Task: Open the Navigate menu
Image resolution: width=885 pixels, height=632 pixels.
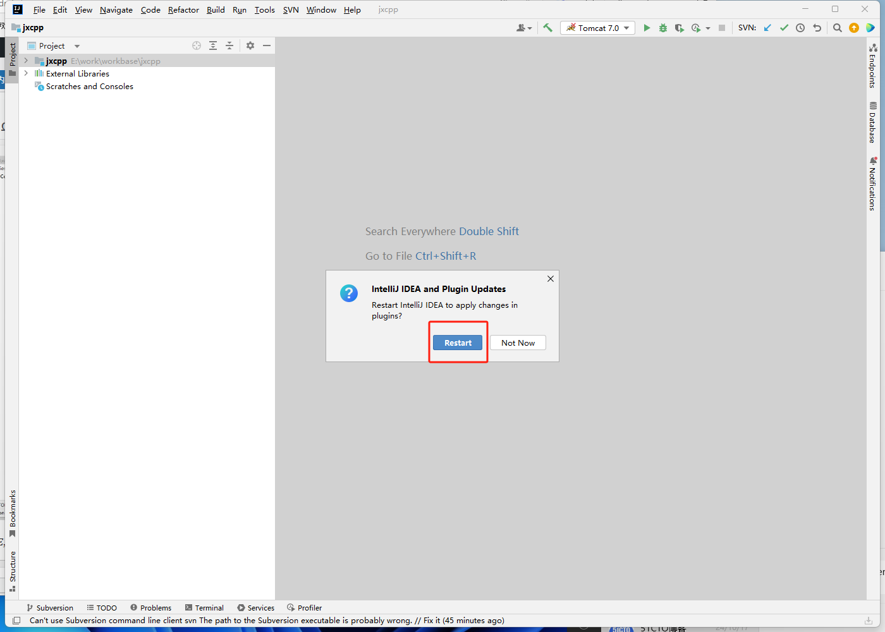Action: pos(116,9)
